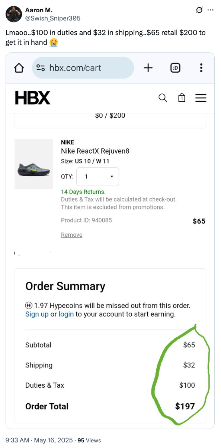This screenshot has width=221, height=448.
Task: Open Aaron M.'s profile picture
Action: [14, 14]
